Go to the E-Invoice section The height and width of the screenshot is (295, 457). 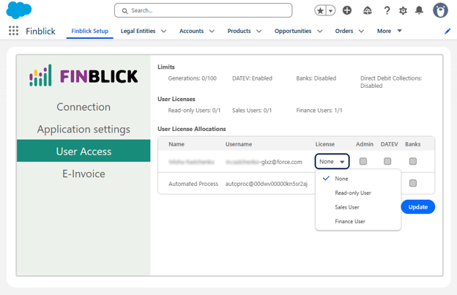click(x=83, y=173)
